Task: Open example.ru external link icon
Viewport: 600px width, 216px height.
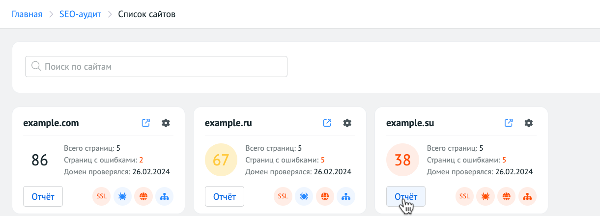Action: pos(327,123)
